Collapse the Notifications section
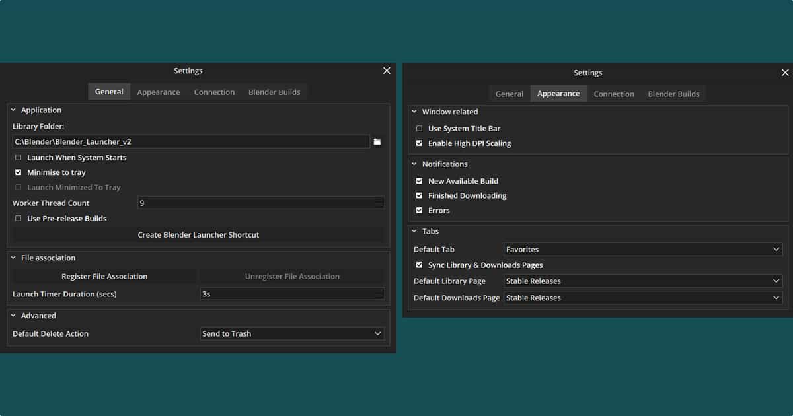This screenshot has height=416, width=793. 414,164
